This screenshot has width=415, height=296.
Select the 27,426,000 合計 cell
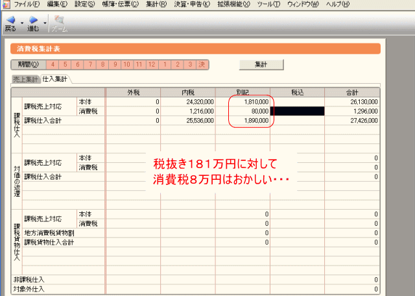pos(352,121)
